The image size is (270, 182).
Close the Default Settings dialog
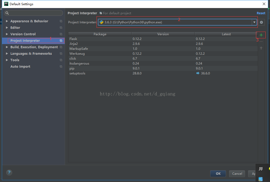coord(264,4)
